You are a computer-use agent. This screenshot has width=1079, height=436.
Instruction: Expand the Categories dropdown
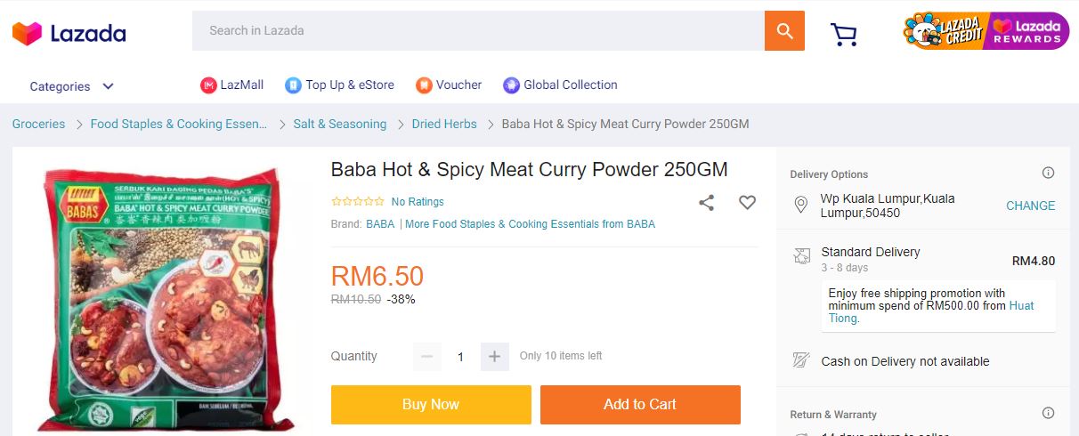pyautogui.click(x=71, y=86)
